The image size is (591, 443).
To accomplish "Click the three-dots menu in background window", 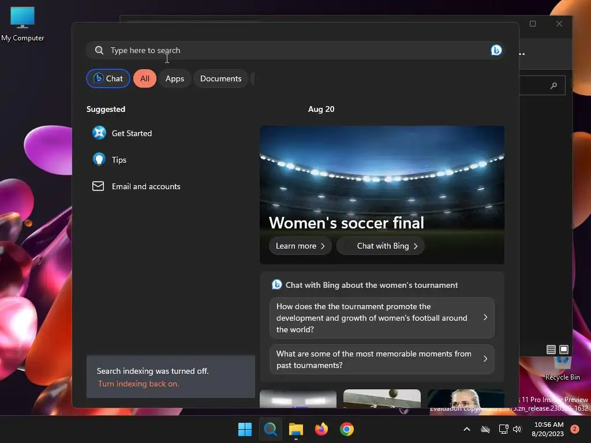I will click(522, 54).
